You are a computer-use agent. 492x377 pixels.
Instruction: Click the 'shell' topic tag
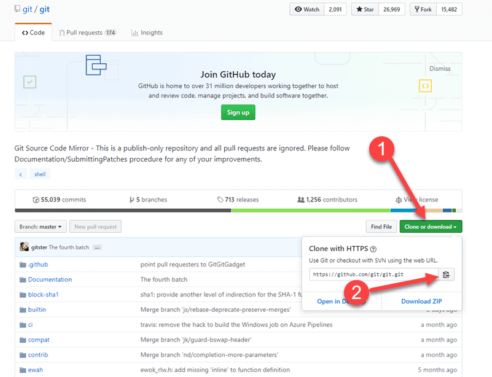[40, 174]
